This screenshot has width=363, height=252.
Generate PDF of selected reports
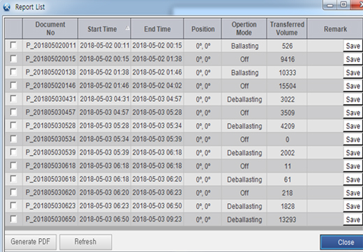[30, 242]
